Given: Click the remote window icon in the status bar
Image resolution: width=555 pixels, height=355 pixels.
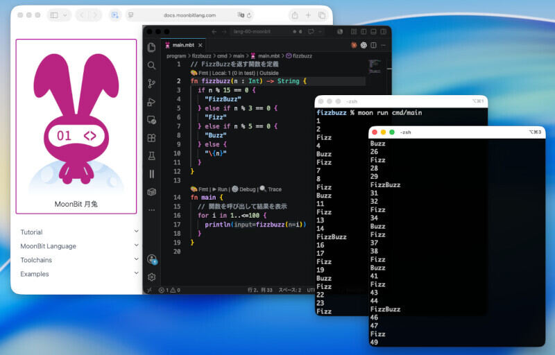Looking at the screenshot, I should 149,290.
